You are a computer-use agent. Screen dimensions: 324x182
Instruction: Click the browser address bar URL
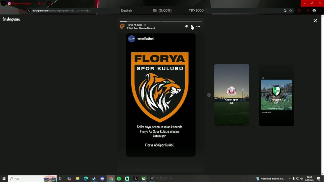pyautogui.click(x=61, y=11)
